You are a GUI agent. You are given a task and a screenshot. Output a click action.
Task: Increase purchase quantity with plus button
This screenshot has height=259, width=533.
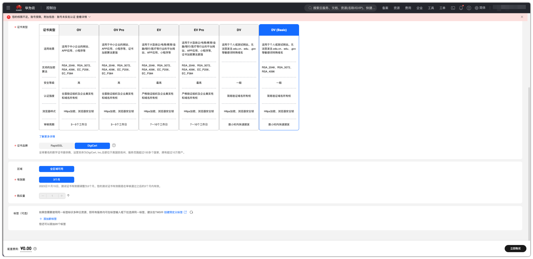(x=62, y=196)
